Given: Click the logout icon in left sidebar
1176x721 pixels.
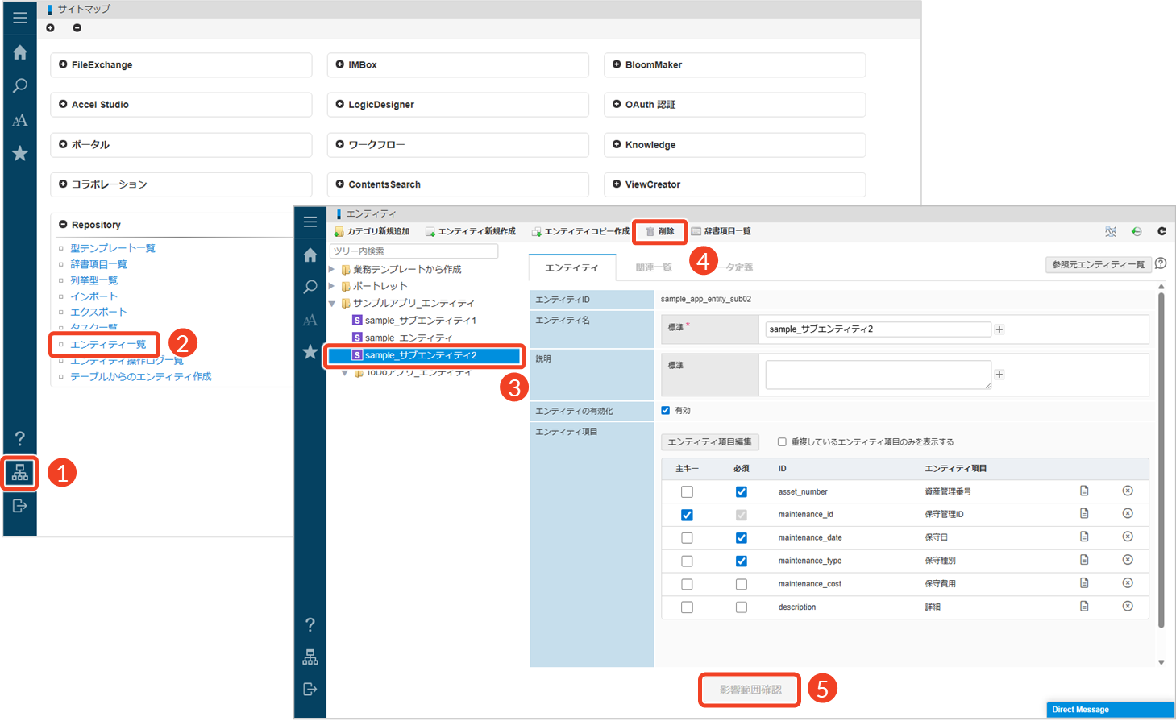Looking at the screenshot, I should click(20, 506).
